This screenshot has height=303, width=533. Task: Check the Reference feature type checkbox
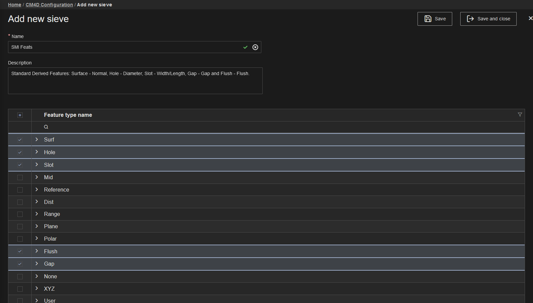[x=20, y=190]
